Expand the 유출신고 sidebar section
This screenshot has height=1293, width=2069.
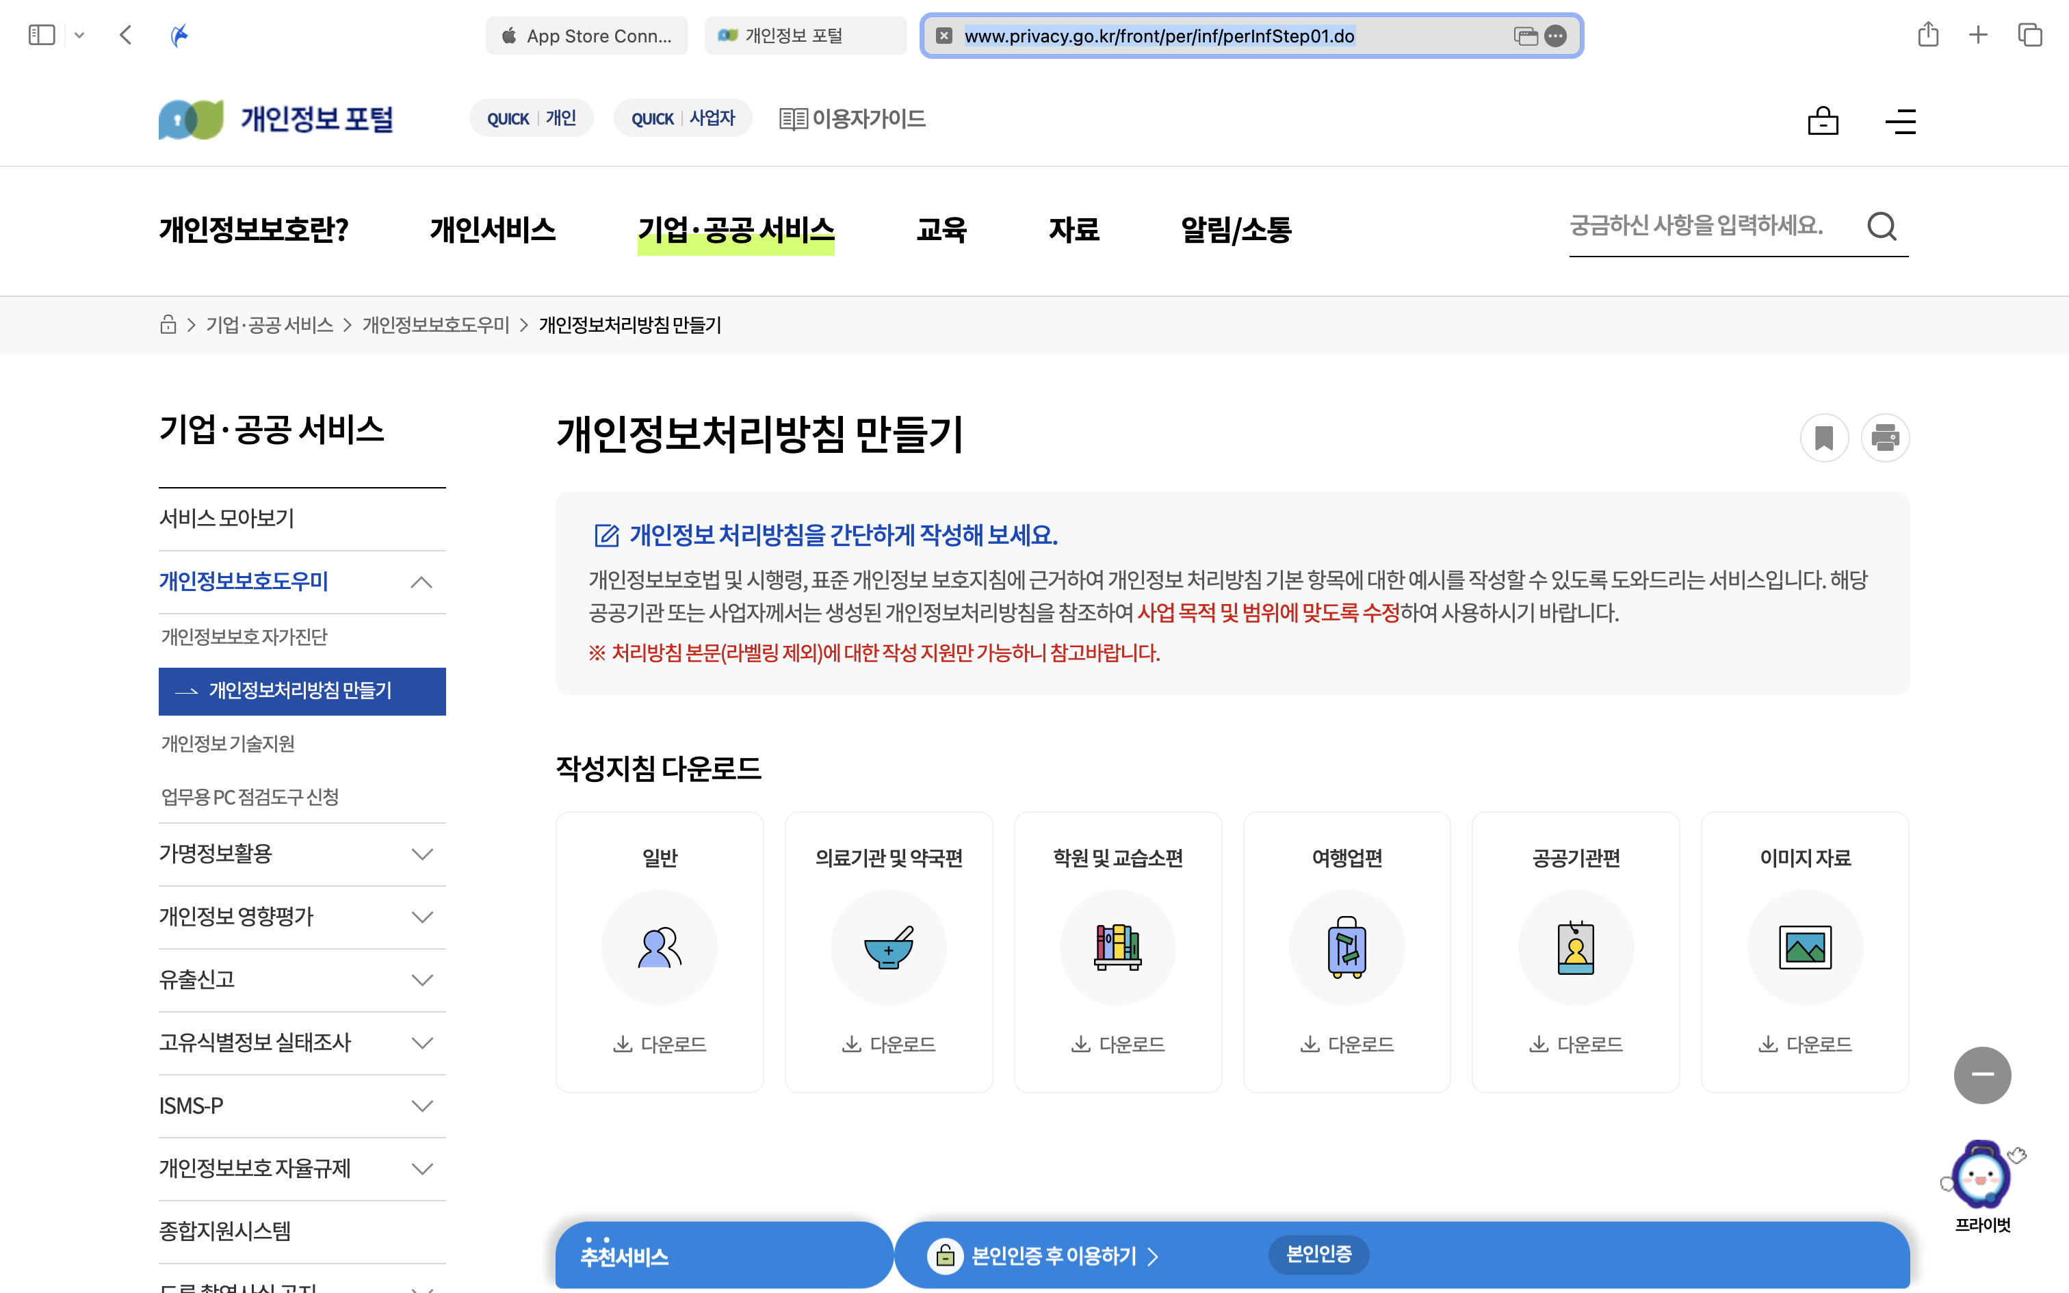(x=421, y=980)
